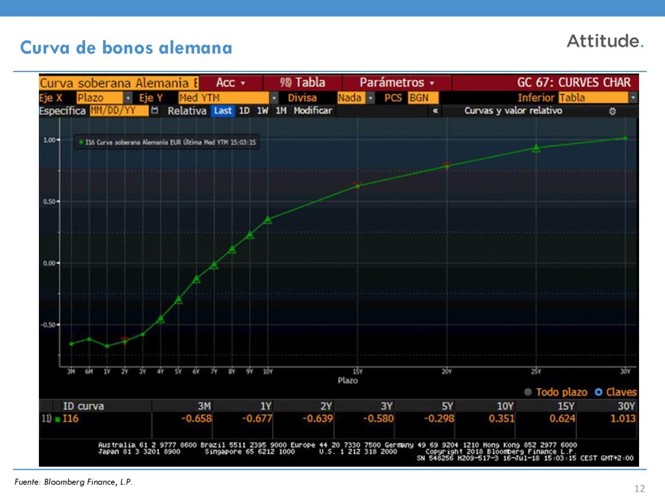Click the 3M data point on curve
The height and width of the screenshot is (499, 665).
coord(71,344)
